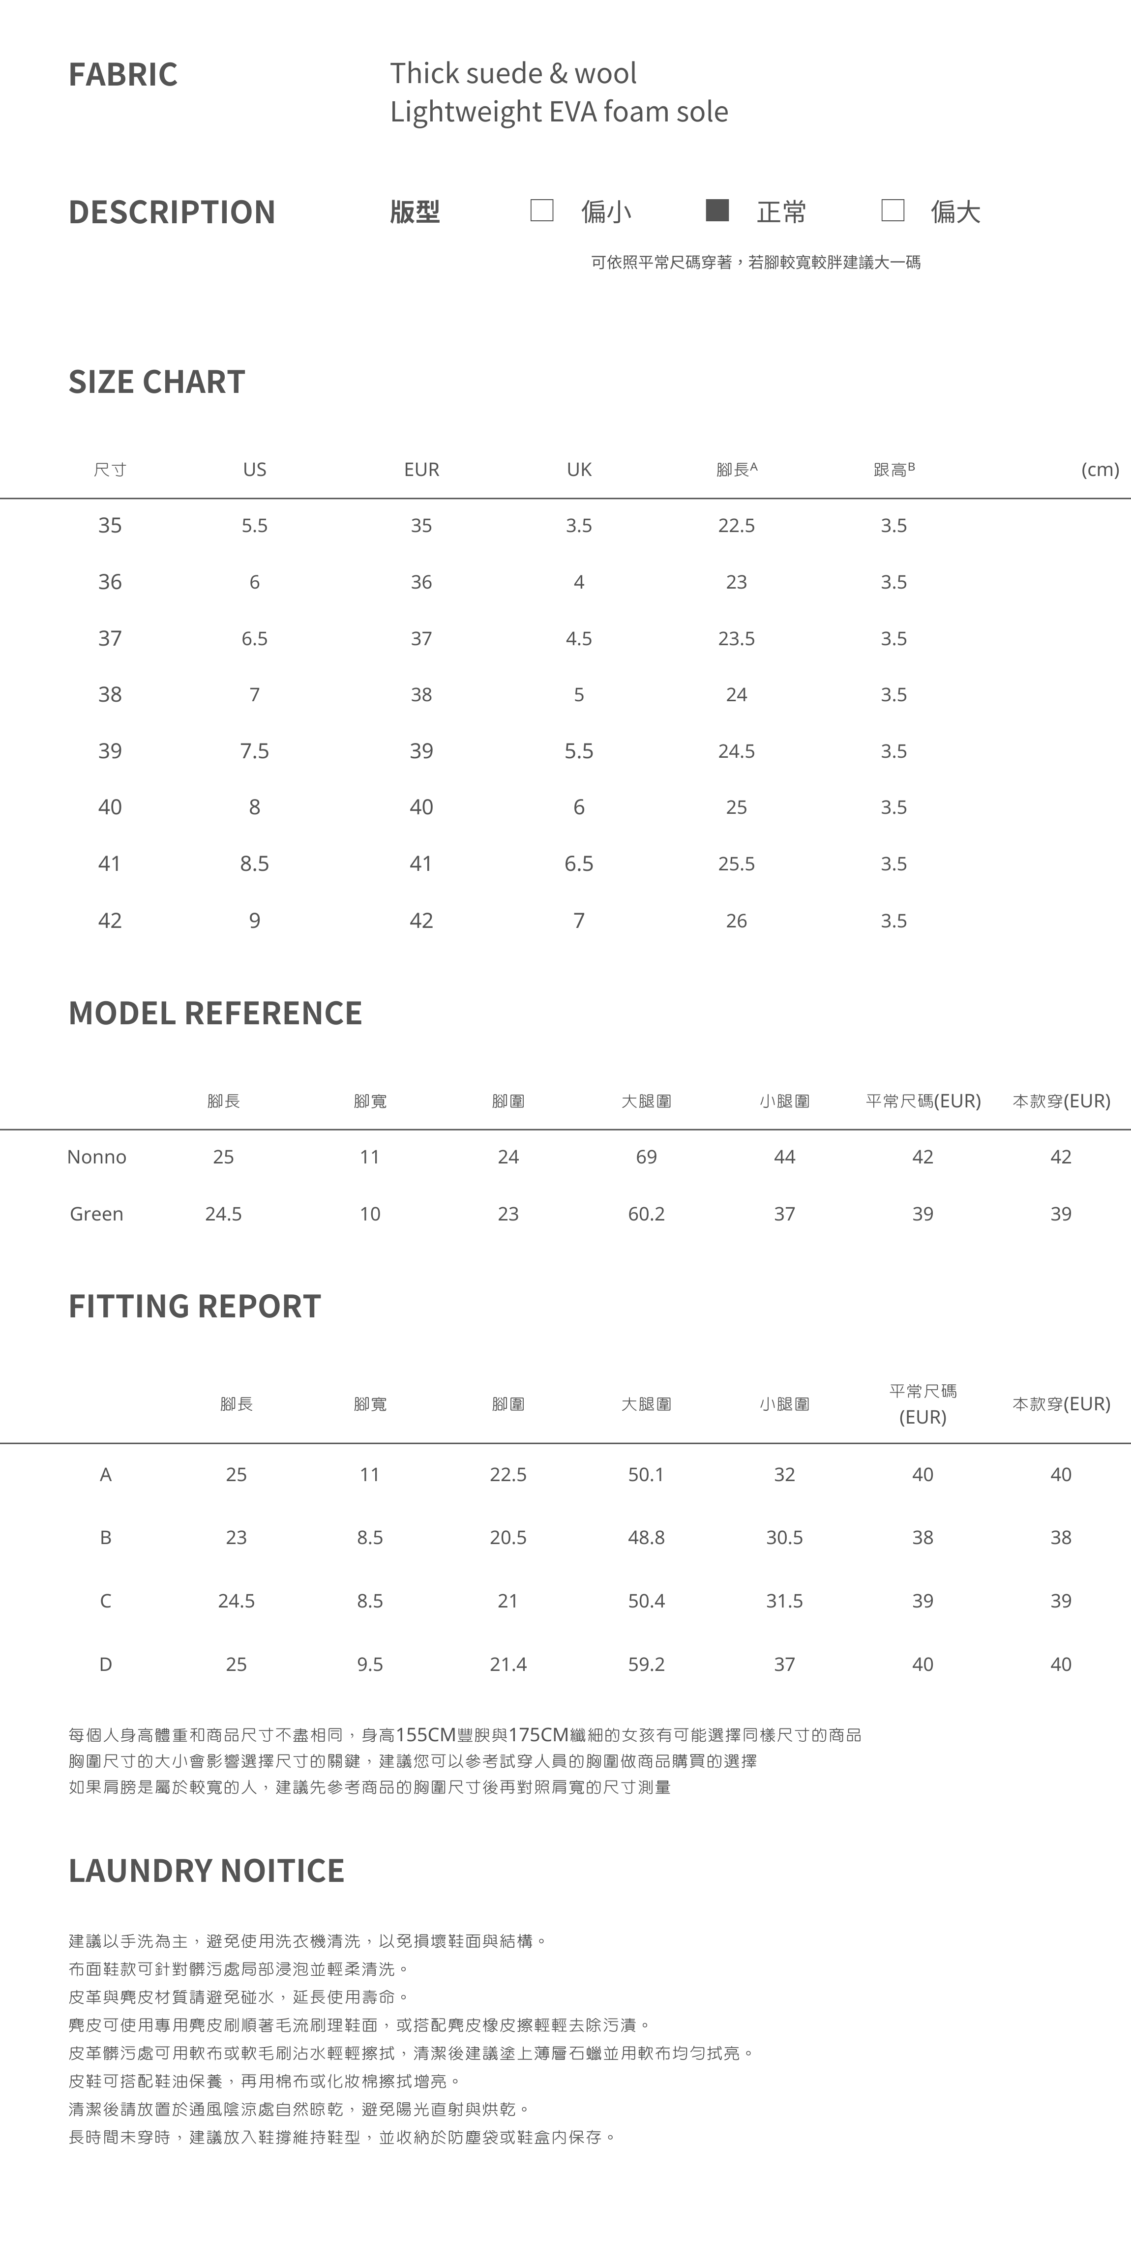Click the US column header
1131x2262 pixels.
(x=255, y=470)
